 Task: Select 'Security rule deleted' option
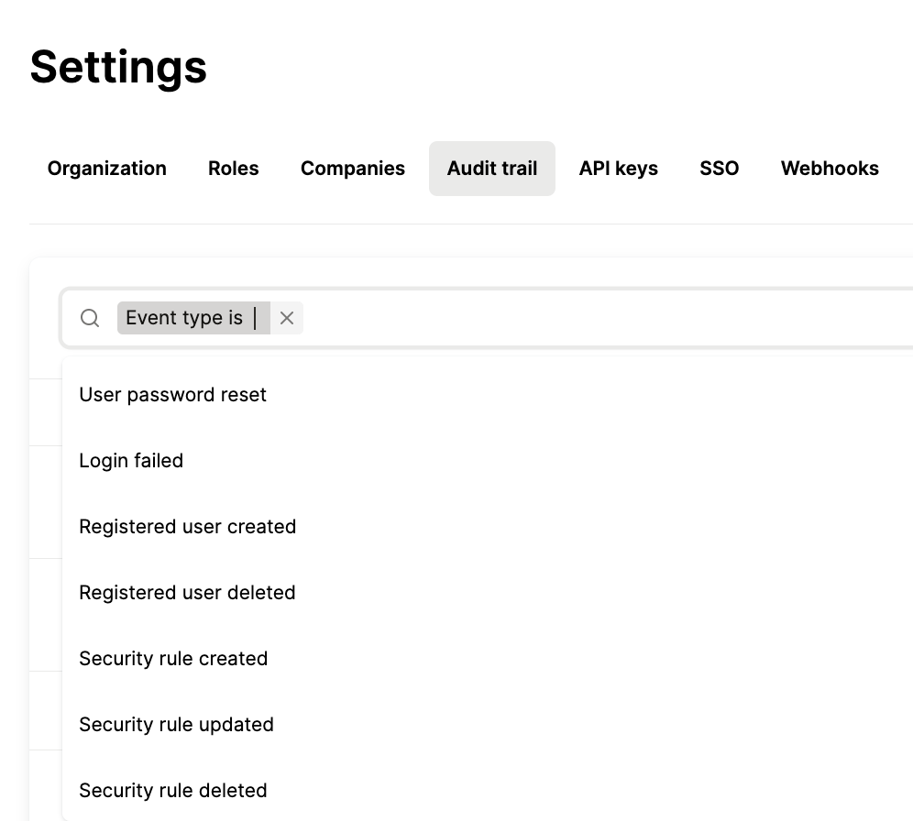[173, 790]
